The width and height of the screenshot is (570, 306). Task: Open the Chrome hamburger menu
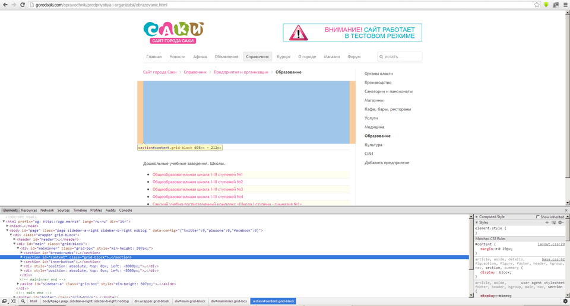pyautogui.click(x=565, y=5)
